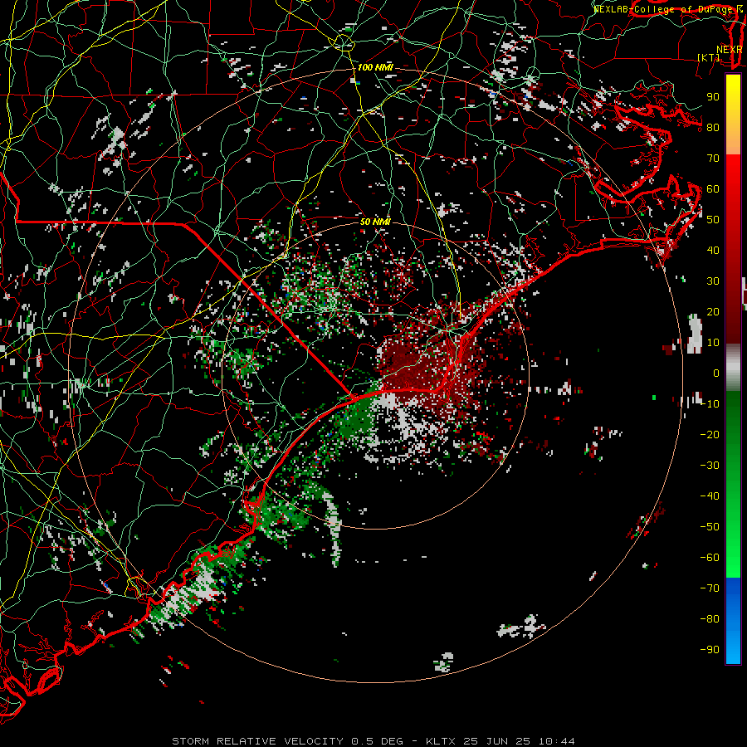Select the -60 value on velocity scale
This screenshot has width=747, height=747.
710,558
